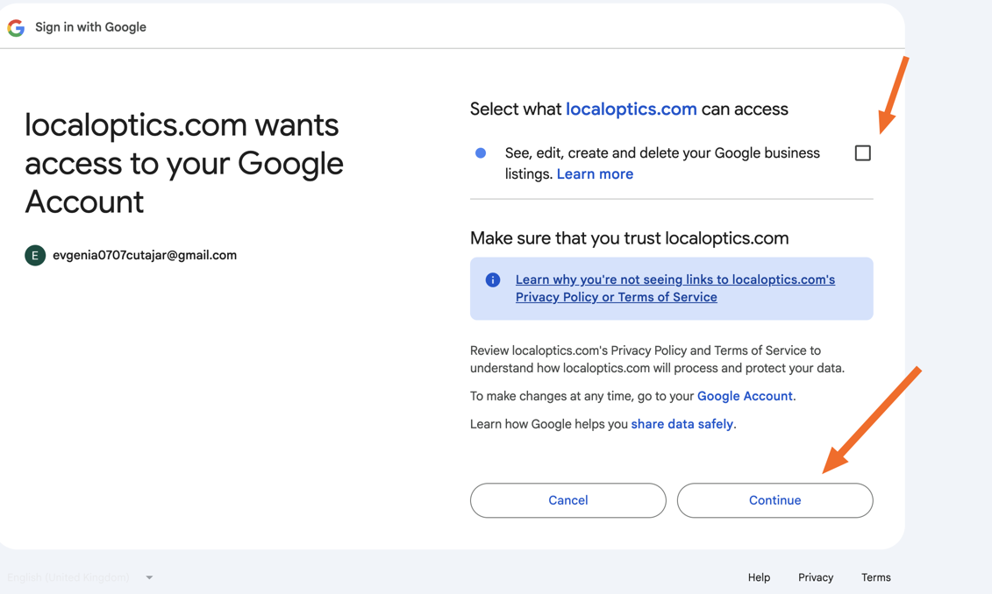The width and height of the screenshot is (992, 594).
Task: Open the Privacy footer link
Action: tap(815, 577)
